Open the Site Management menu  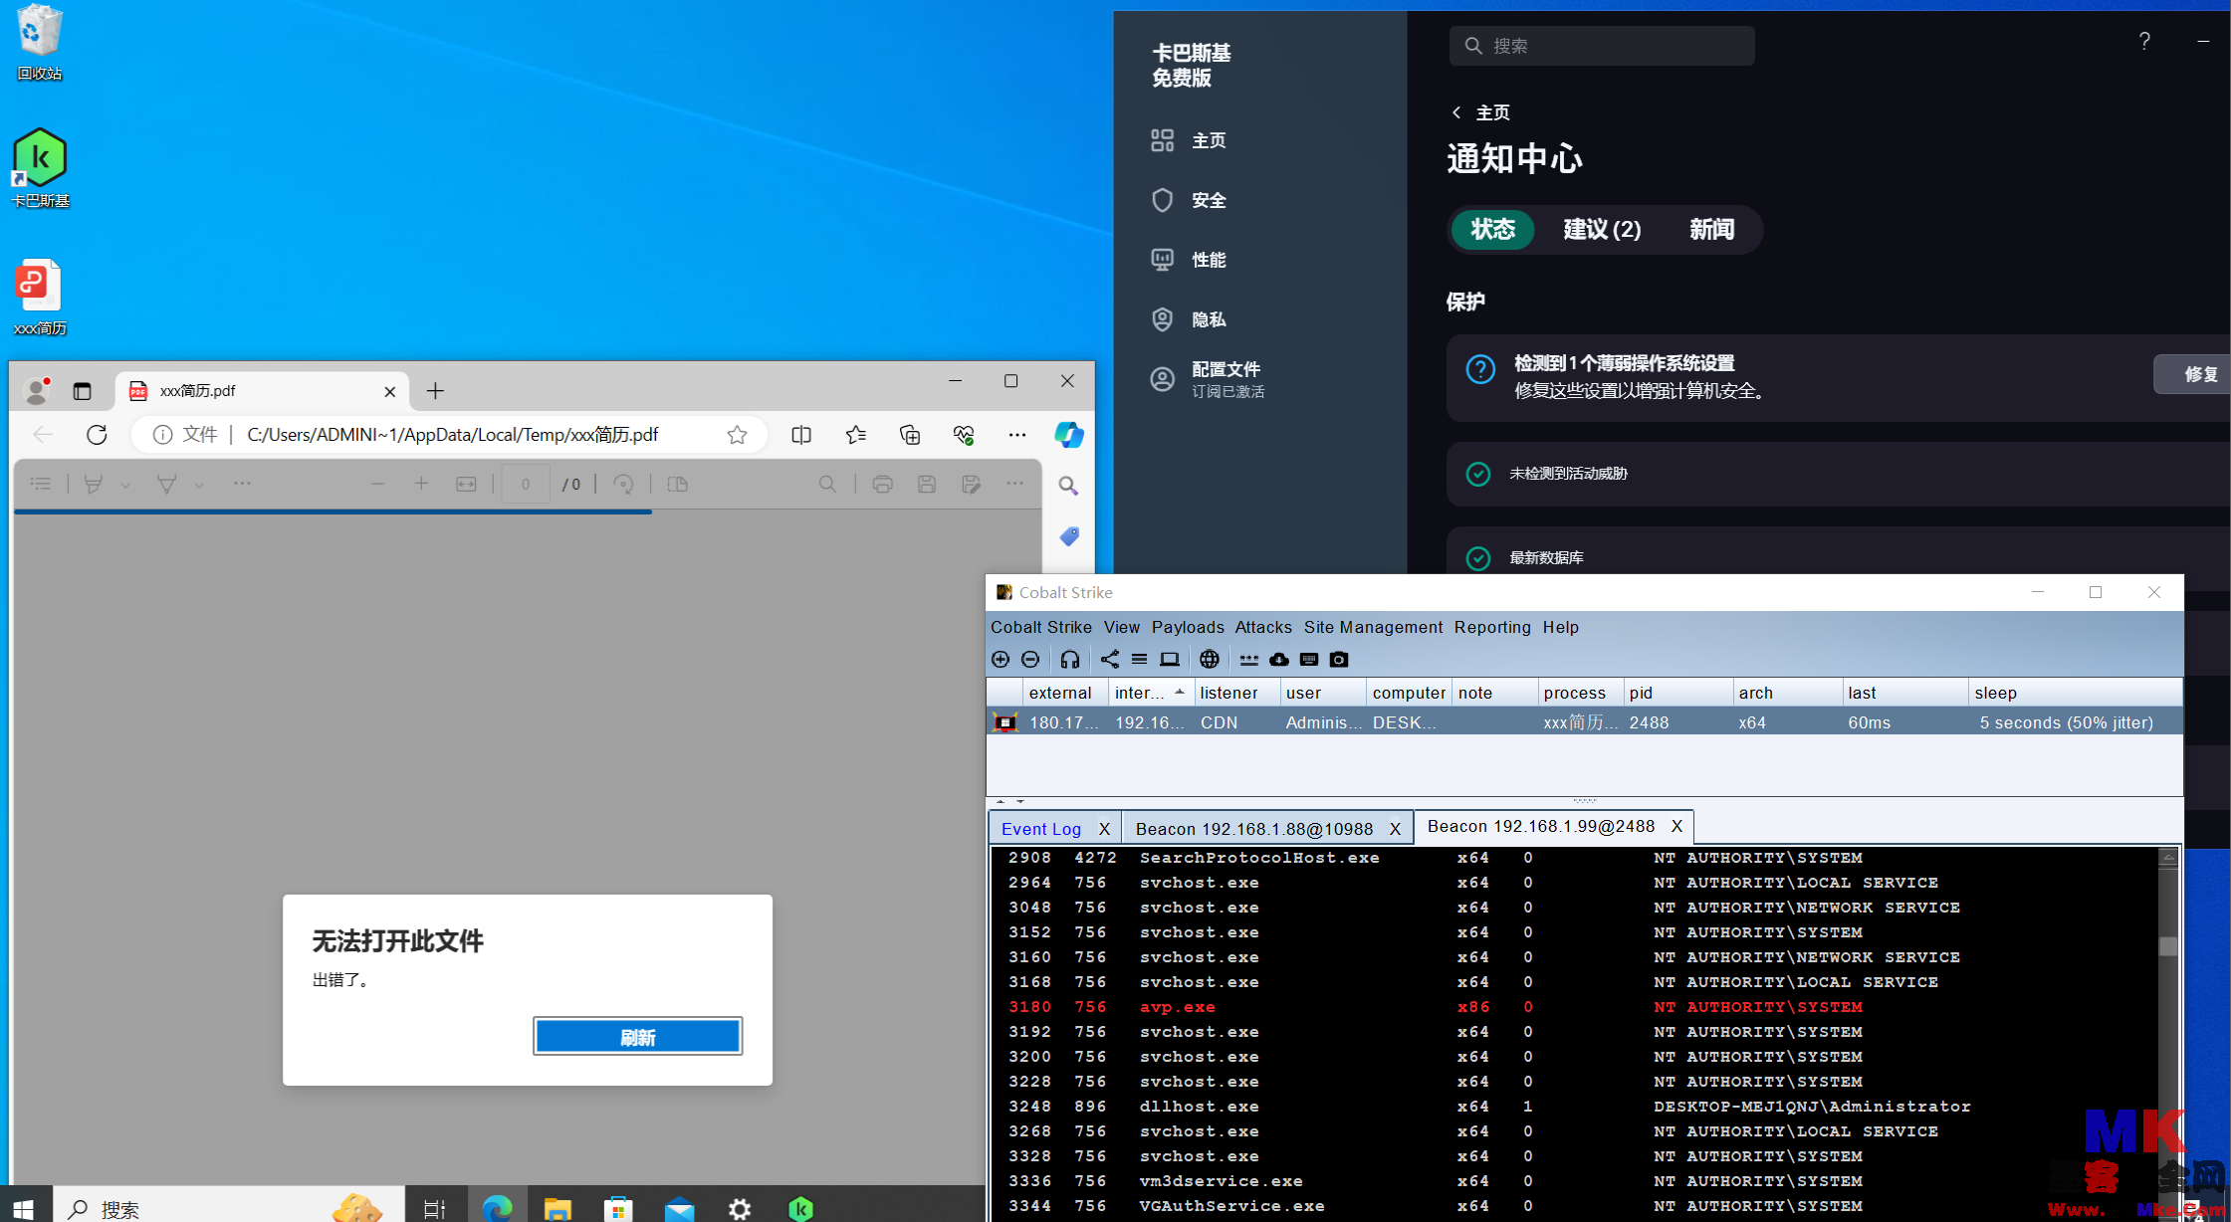tap(1373, 627)
